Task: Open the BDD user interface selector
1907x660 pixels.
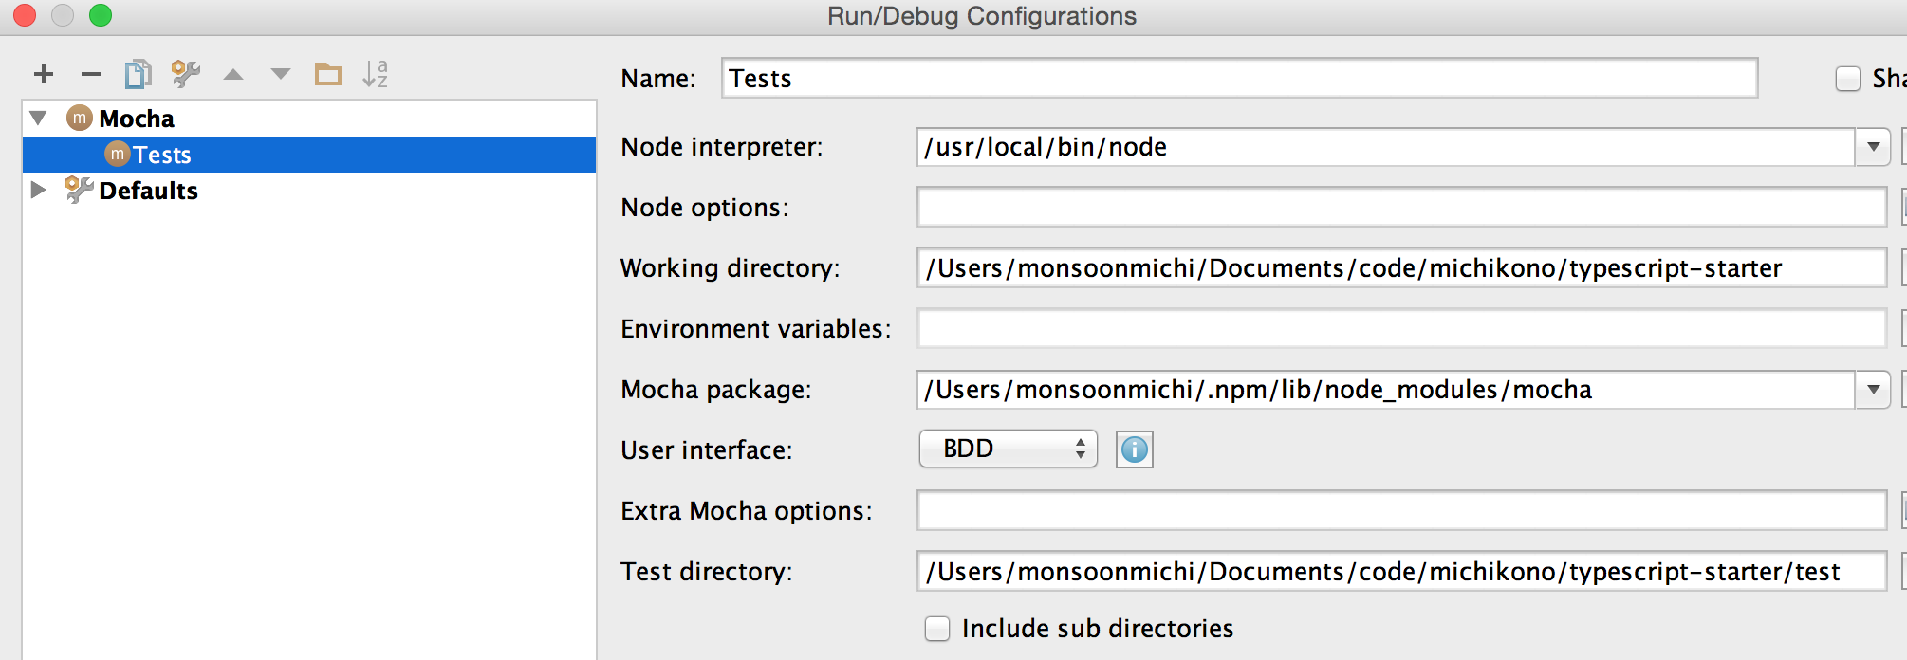Action: pos(1008,449)
